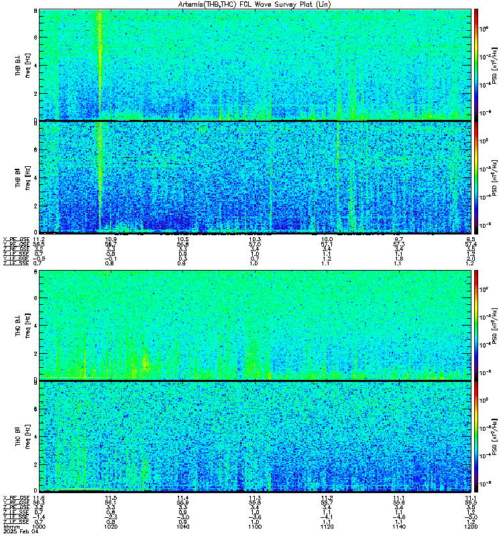Viewport: 503px width, 536px height.
Task: Click the 'hhmm' time format label
Action: point(10,527)
